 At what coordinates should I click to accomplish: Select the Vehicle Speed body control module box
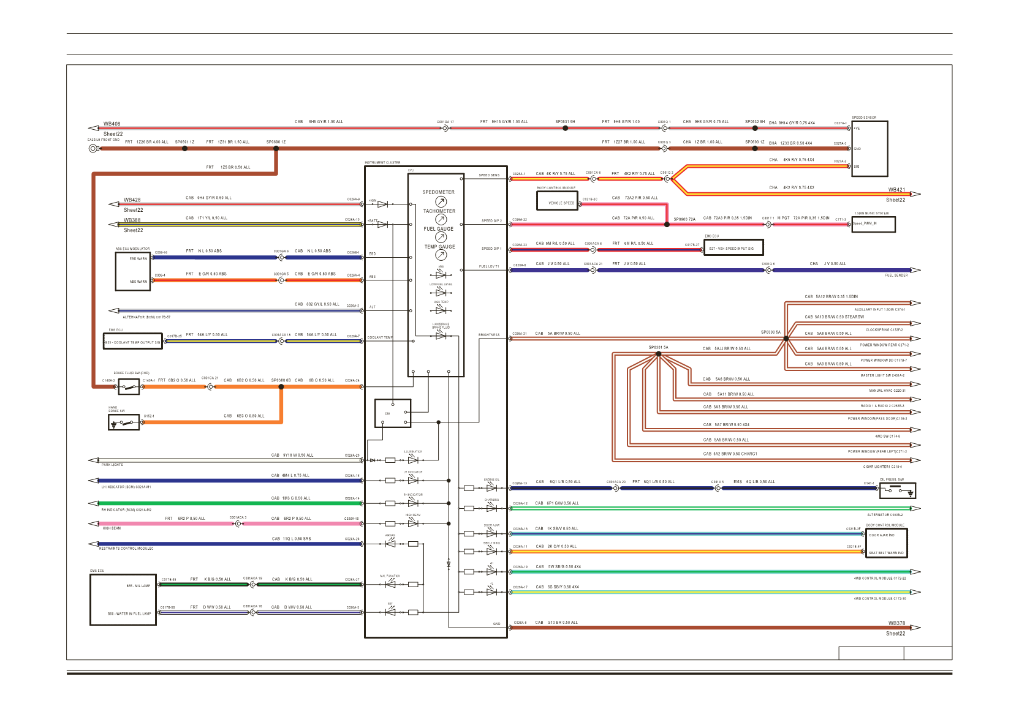558,201
